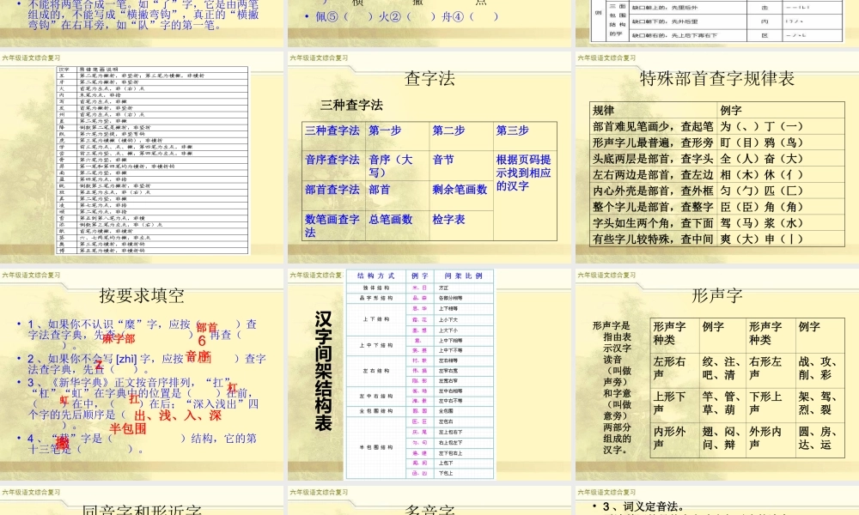The image size is (859, 515).
Task: Open the 查字法 slide thumbnail
Action: click(x=429, y=158)
